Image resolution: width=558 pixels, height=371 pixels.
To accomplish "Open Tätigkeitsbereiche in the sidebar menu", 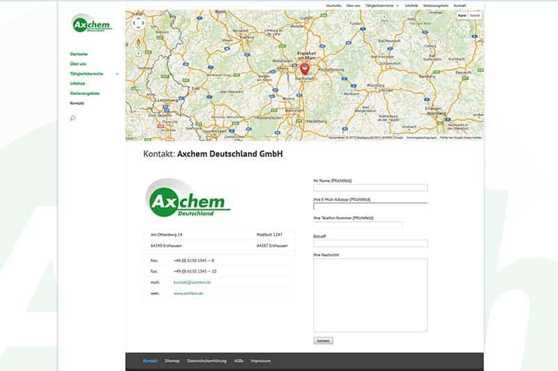I will pos(86,74).
